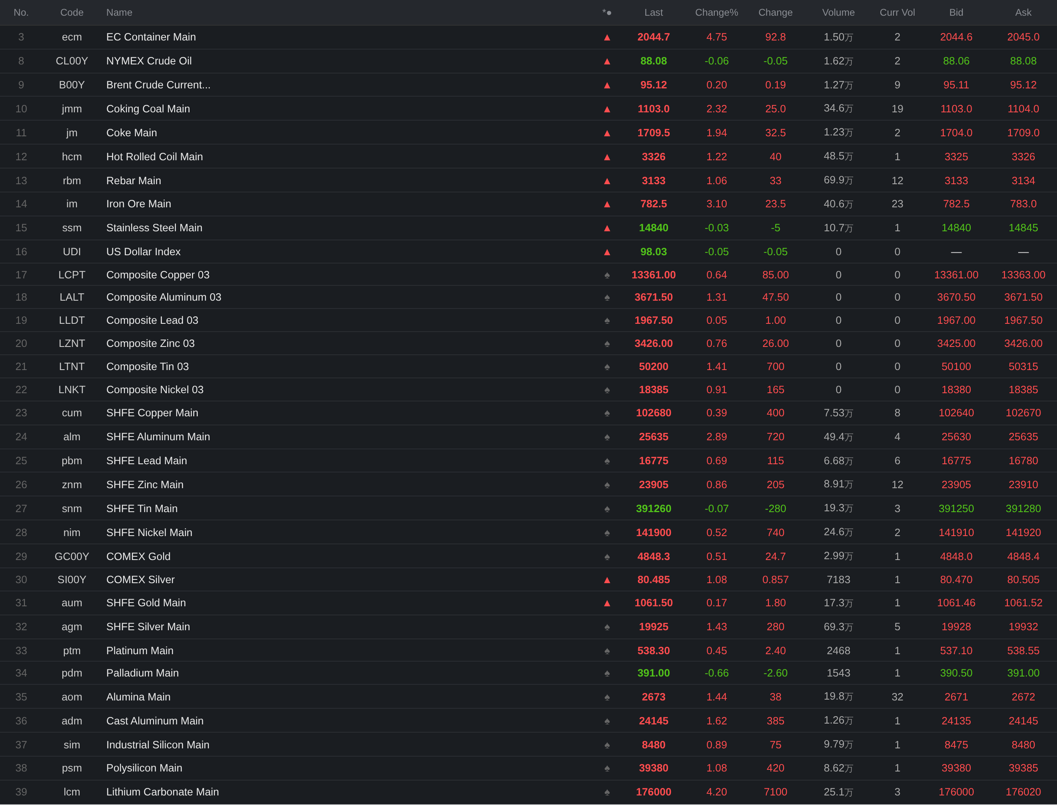Screen dimensions: 1057x807
Task: Click the spade marker in Palladium Main row
Action: click(607, 674)
